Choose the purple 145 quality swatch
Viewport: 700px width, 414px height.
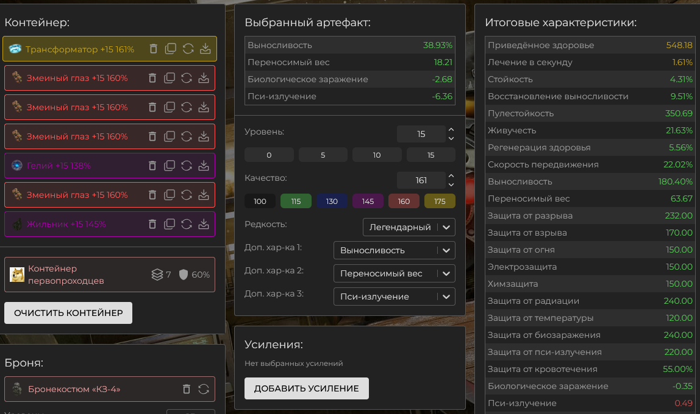368,201
